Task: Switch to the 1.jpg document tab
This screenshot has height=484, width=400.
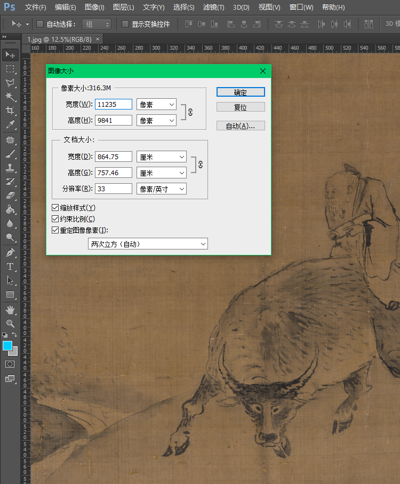Action: (60, 39)
